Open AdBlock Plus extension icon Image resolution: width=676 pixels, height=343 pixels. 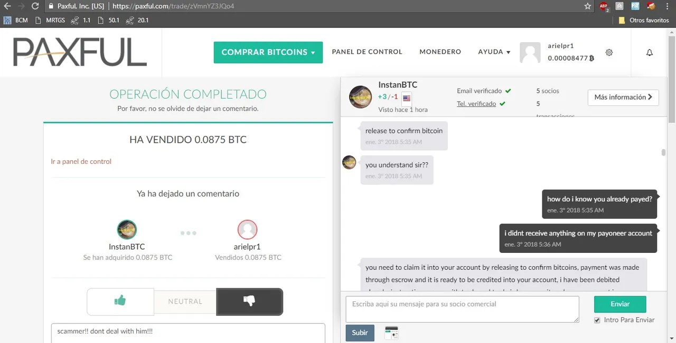pos(604,6)
